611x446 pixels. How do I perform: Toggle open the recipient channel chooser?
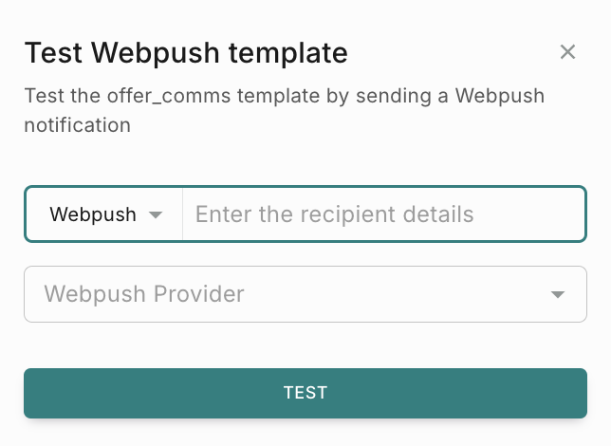pyautogui.click(x=105, y=214)
